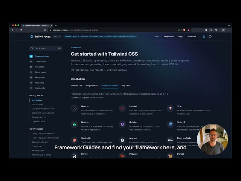Screen dimensions: 241x181
Task: Open Hover, Focus, and Other States
Action: pos(45,138)
